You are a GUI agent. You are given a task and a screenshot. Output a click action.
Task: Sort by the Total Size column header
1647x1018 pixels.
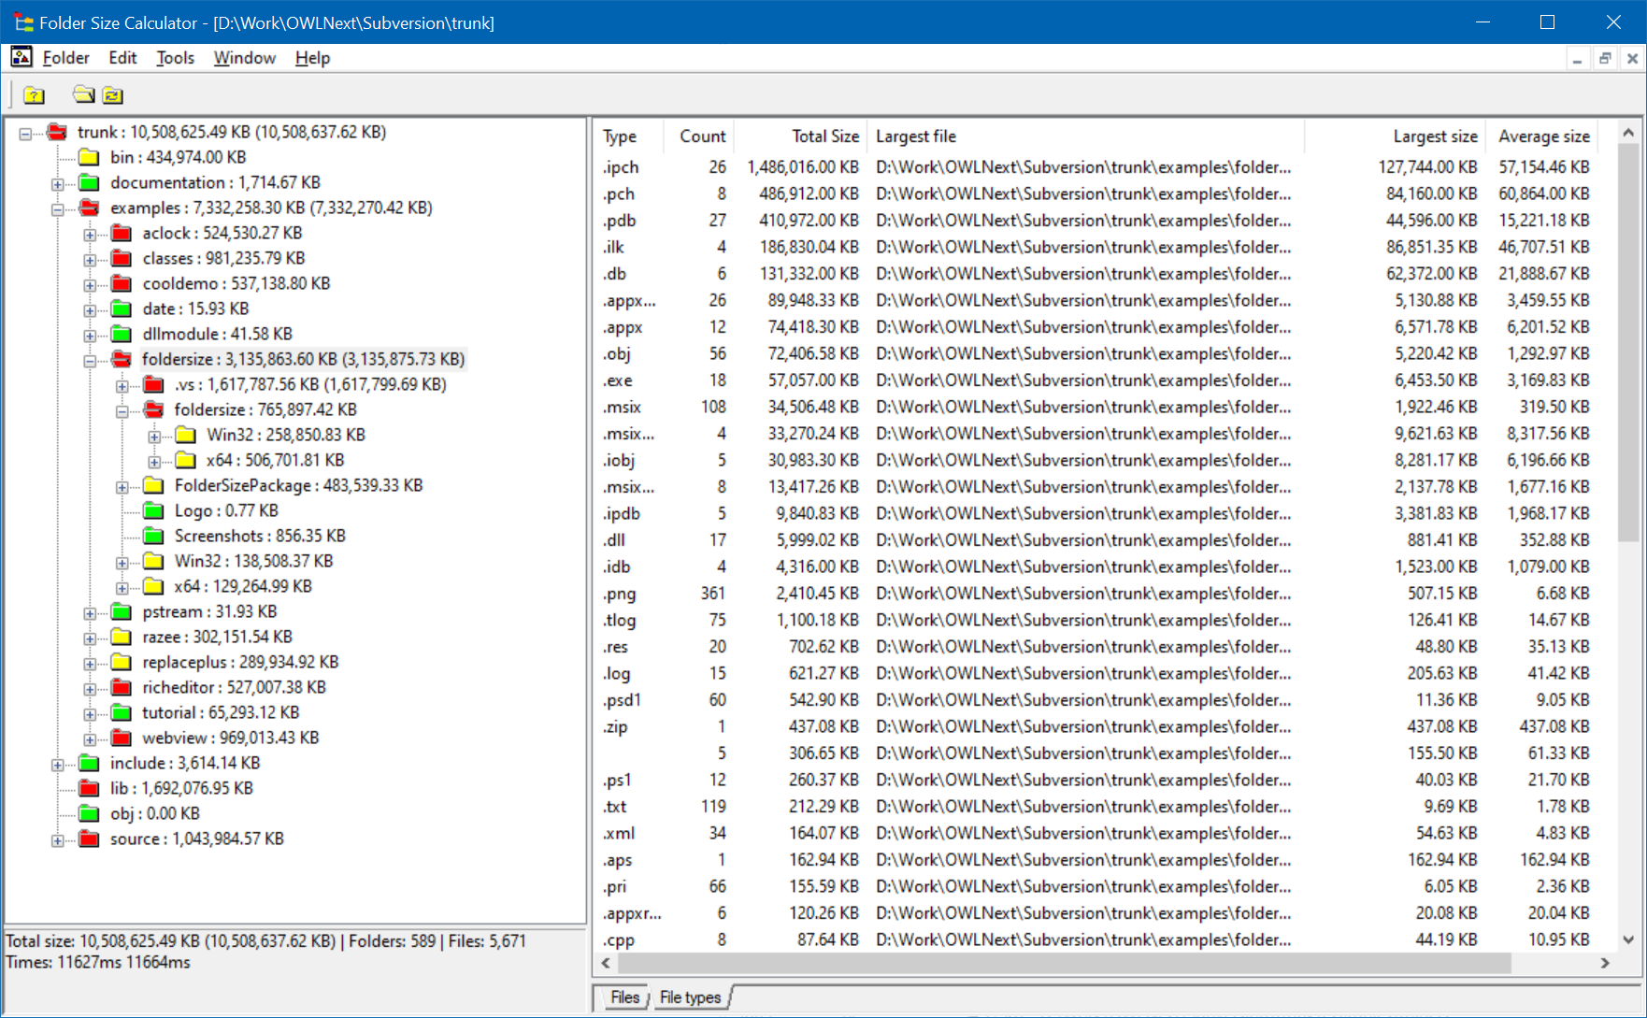[800, 136]
